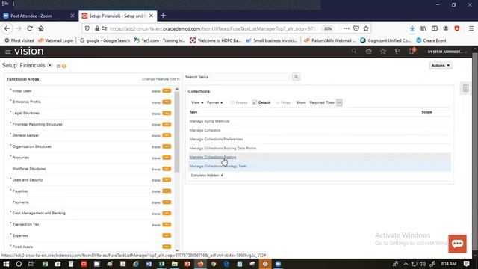Image resolution: width=478 pixels, height=269 pixels.
Task: Click the Search Tasks input field
Action: click(250, 77)
